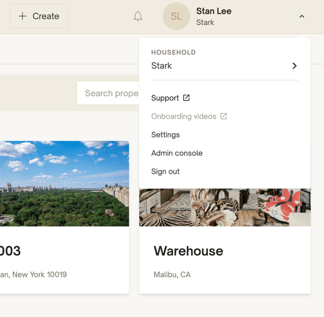
Task: Open the notifications bell
Action: (x=138, y=16)
